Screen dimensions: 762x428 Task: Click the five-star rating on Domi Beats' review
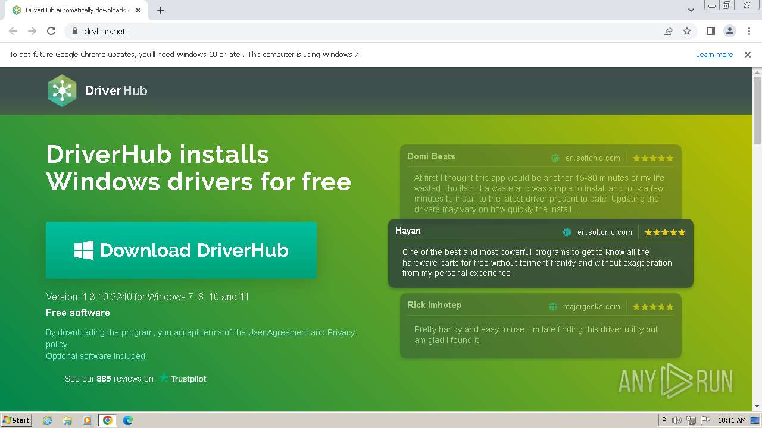point(653,158)
